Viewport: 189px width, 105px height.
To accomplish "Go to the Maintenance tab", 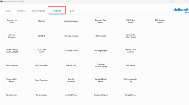I will click(x=38, y=11).
